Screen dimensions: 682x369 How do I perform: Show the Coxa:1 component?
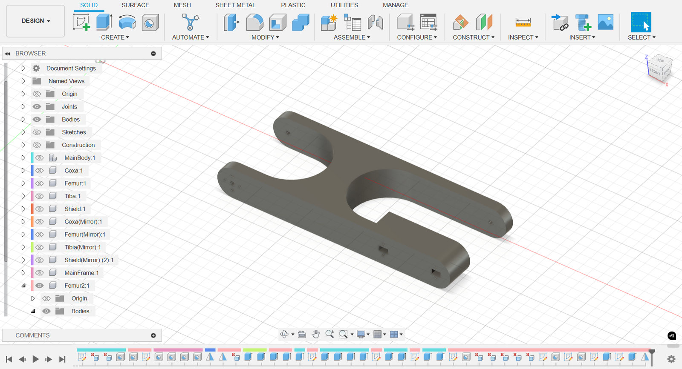click(x=40, y=170)
